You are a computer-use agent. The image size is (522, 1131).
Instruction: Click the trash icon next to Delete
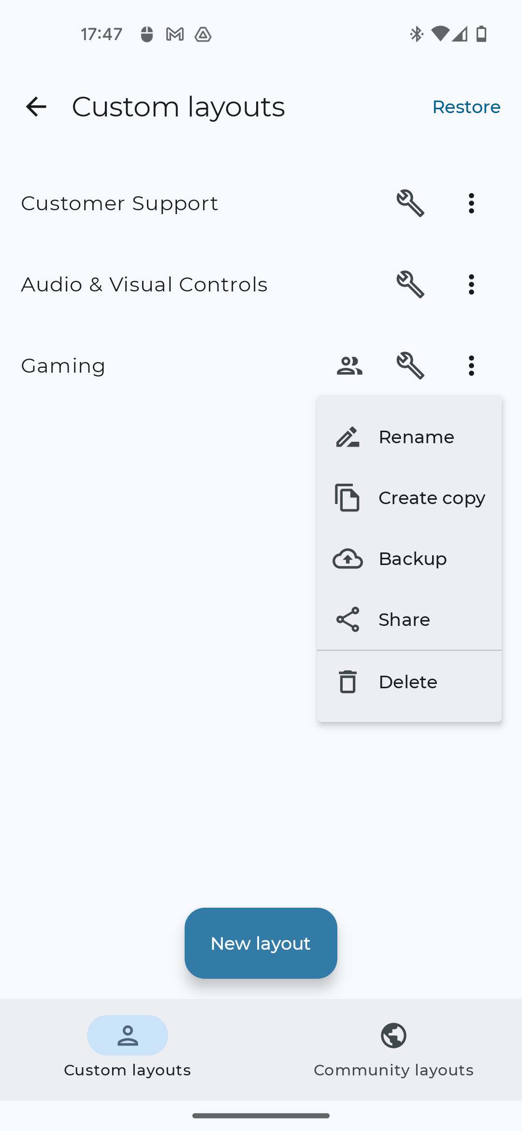347,681
